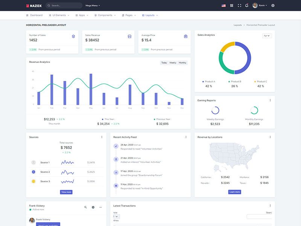Open the gear icon in chat panel
The height and width of the screenshot is (226, 301).
tap(93, 207)
